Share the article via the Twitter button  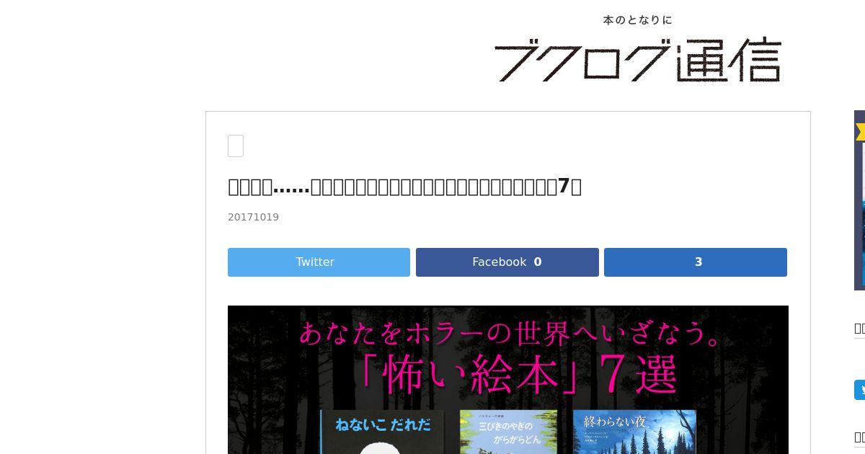coord(319,262)
